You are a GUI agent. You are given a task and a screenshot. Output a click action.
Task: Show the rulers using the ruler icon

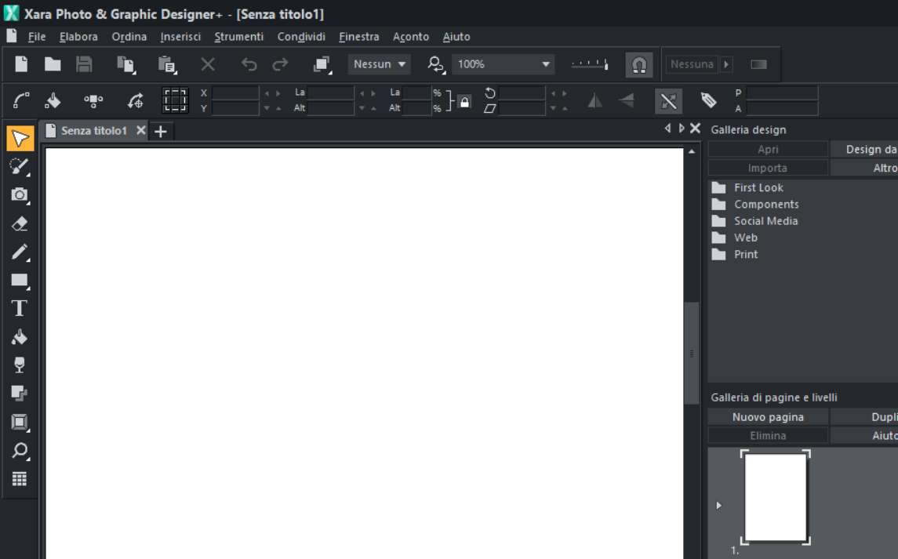point(590,64)
